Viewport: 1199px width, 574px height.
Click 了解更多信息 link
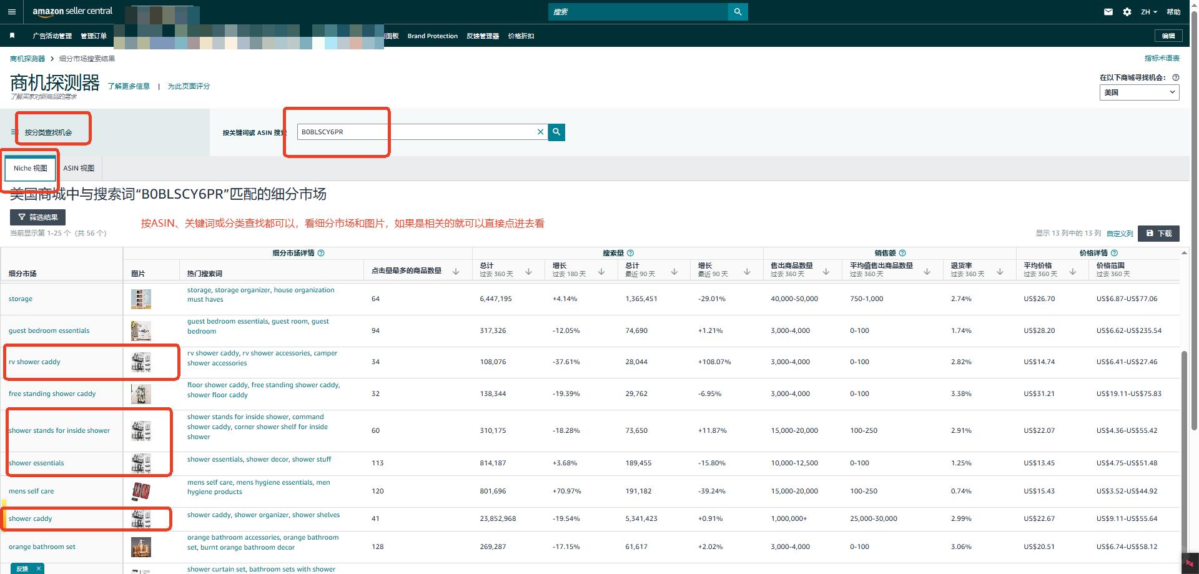tap(129, 86)
